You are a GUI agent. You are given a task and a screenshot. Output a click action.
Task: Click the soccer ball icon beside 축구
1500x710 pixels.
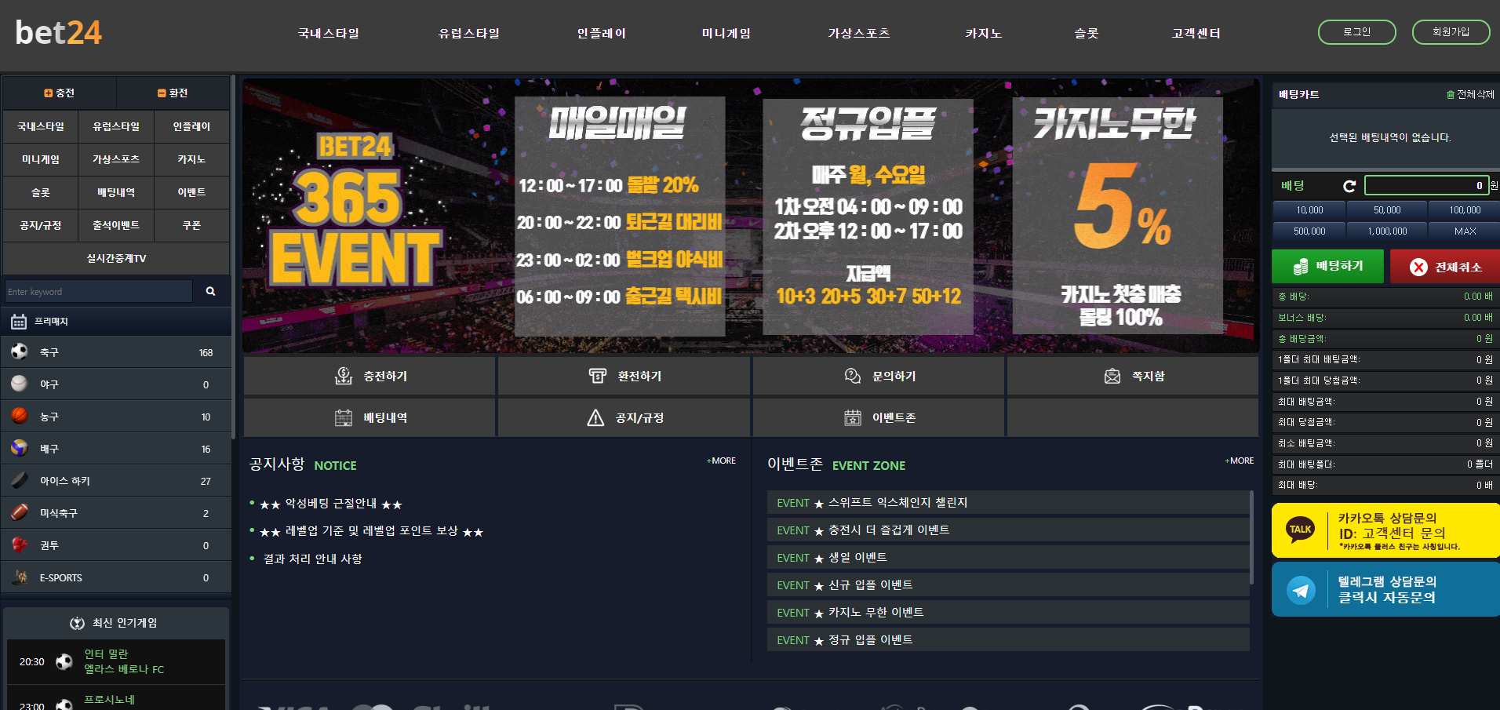pyautogui.click(x=20, y=351)
